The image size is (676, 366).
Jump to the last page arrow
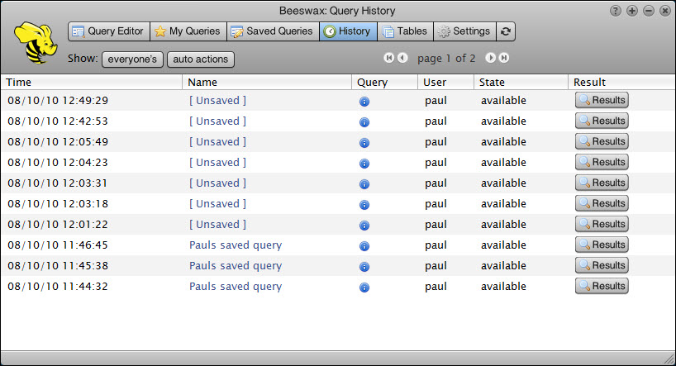tap(503, 58)
